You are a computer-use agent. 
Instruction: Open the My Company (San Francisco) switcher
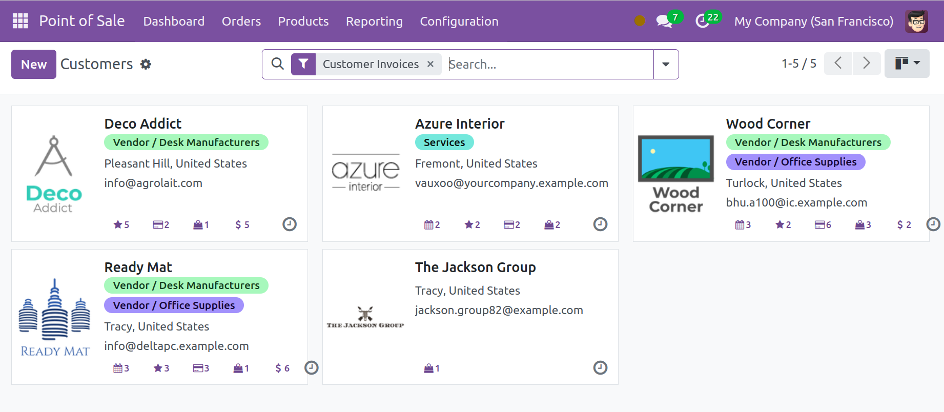pyautogui.click(x=813, y=21)
